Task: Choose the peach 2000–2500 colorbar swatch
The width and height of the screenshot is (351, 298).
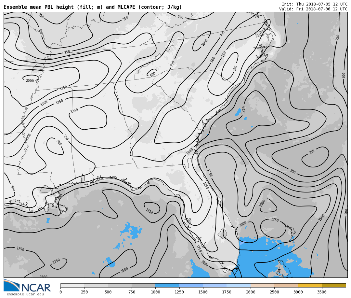Action: click(x=262, y=285)
